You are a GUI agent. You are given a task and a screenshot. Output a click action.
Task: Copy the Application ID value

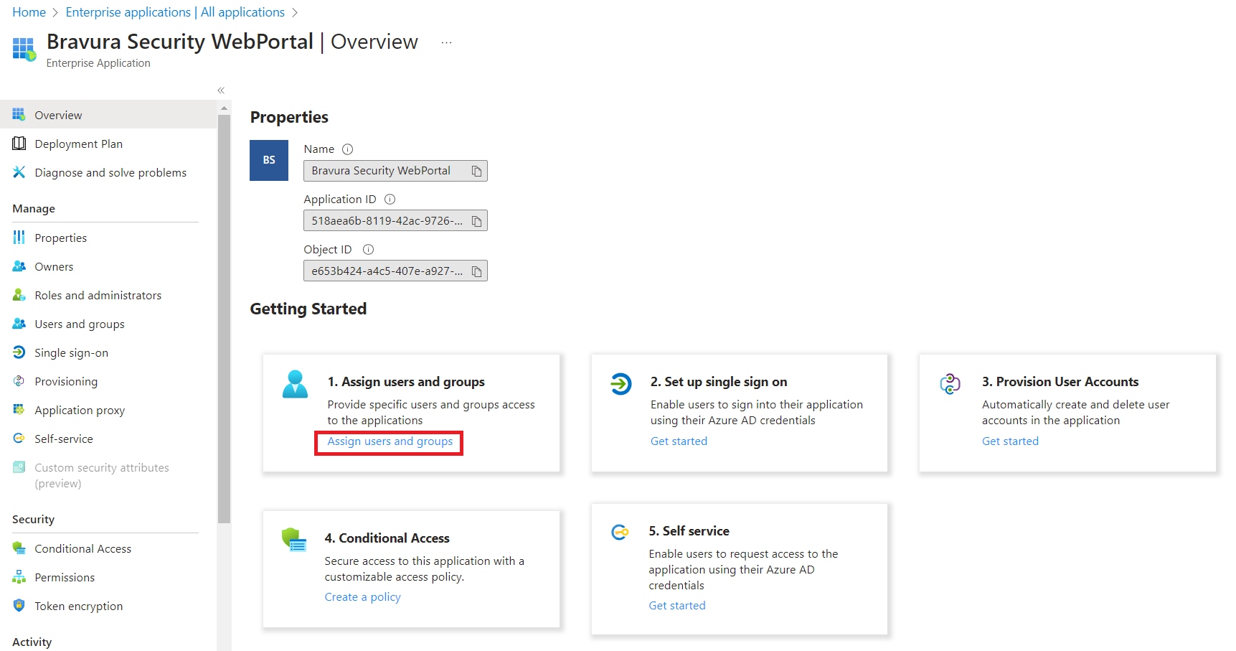tap(476, 220)
